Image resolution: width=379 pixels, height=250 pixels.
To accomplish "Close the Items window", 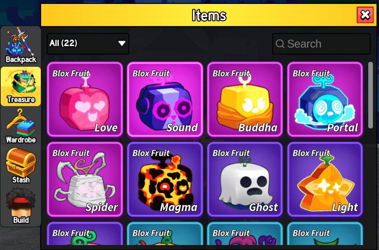I will click(365, 15).
